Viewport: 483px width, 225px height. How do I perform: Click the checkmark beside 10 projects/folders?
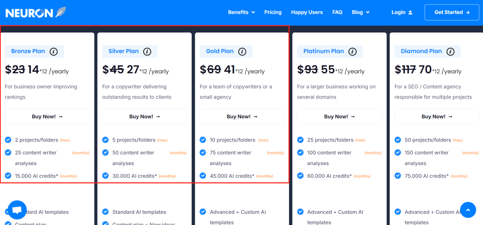click(x=203, y=140)
